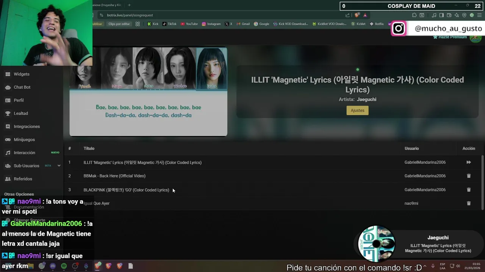Image resolution: width=485 pixels, height=272 pixels.
Task: Delete the BLACKPINK 'GO' song request
Action: point(469,190)
